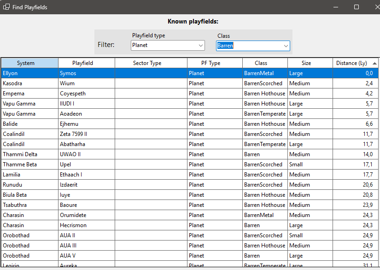Sort by Distance (Ly) column header

(355, 63)
